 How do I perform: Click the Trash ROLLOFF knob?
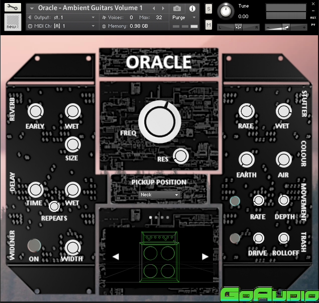(284, 238)
